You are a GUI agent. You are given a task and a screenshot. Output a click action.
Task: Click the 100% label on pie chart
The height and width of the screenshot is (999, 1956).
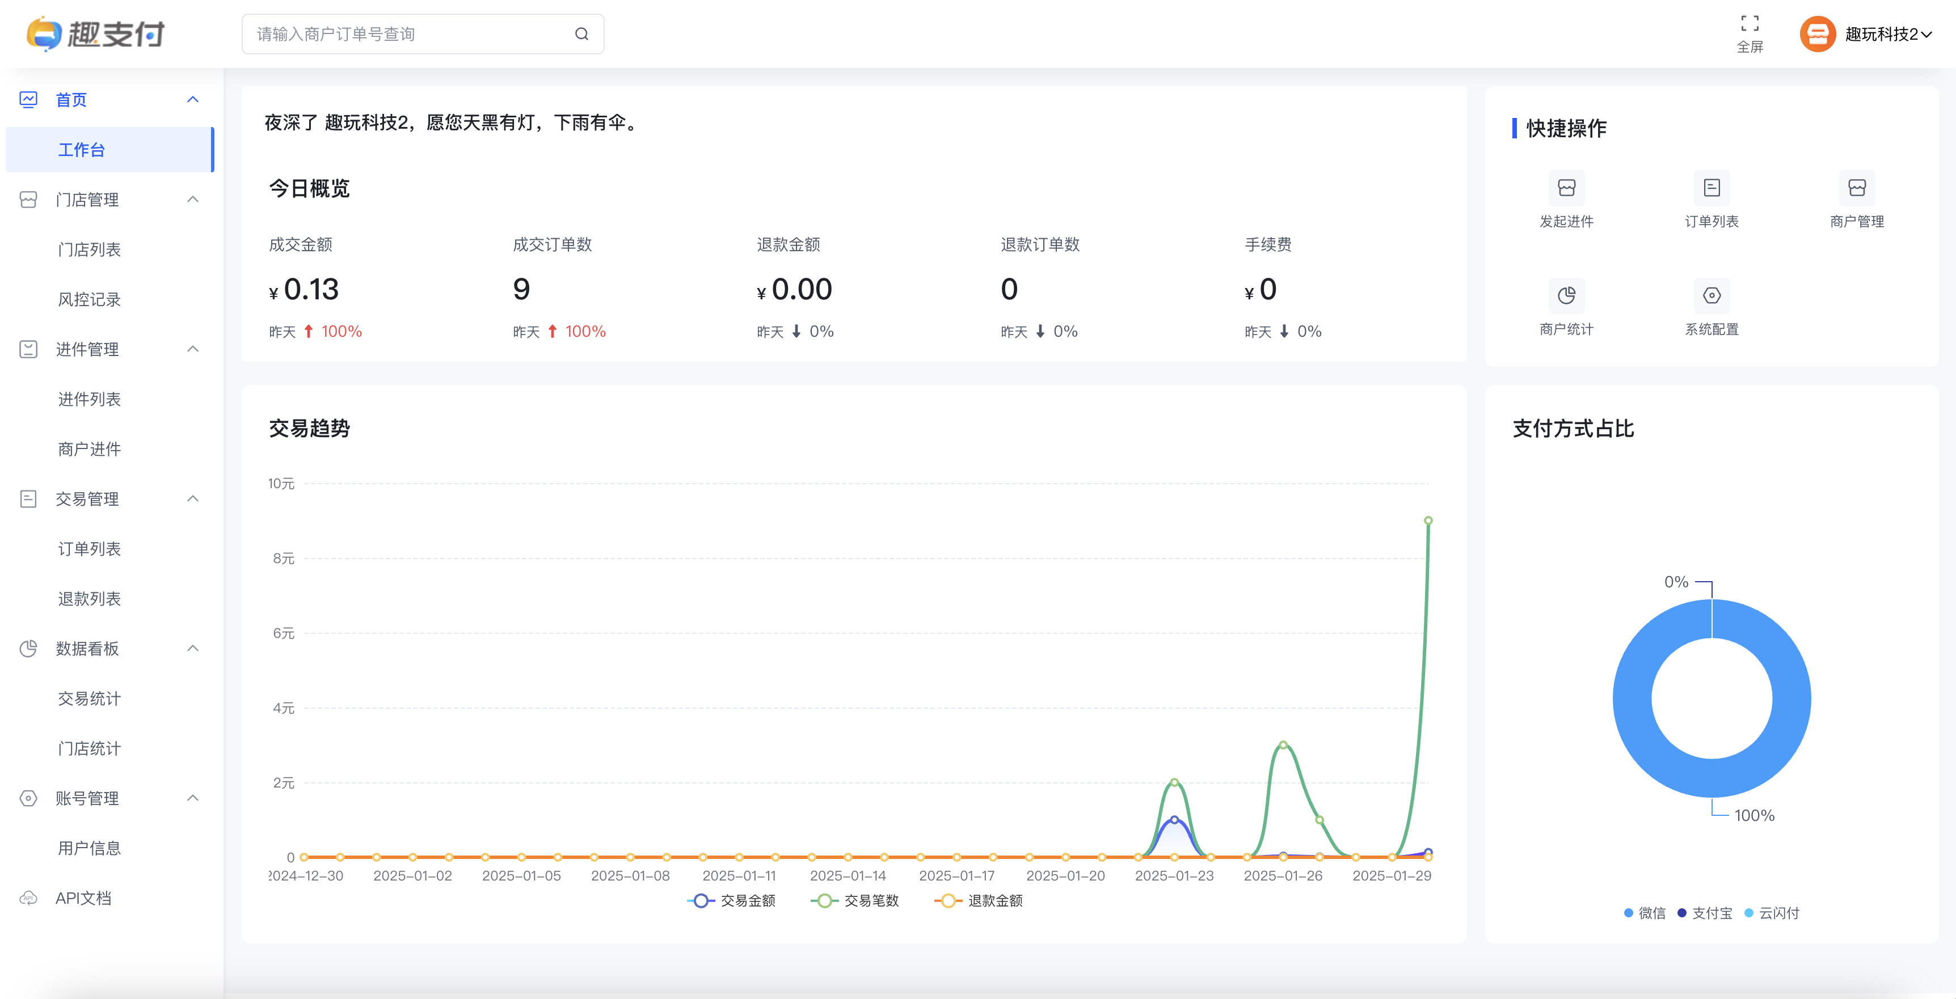[1754, 815]
